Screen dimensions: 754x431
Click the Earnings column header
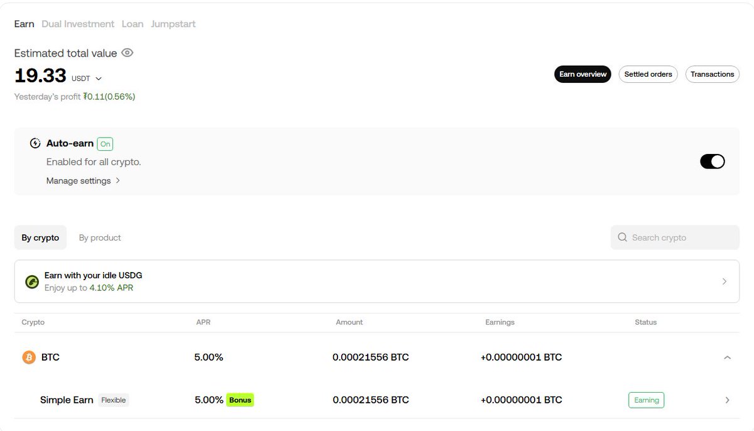[500, 322]
